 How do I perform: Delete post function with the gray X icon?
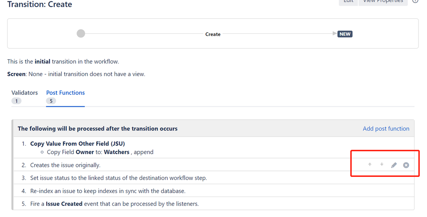tap(406, 165)
